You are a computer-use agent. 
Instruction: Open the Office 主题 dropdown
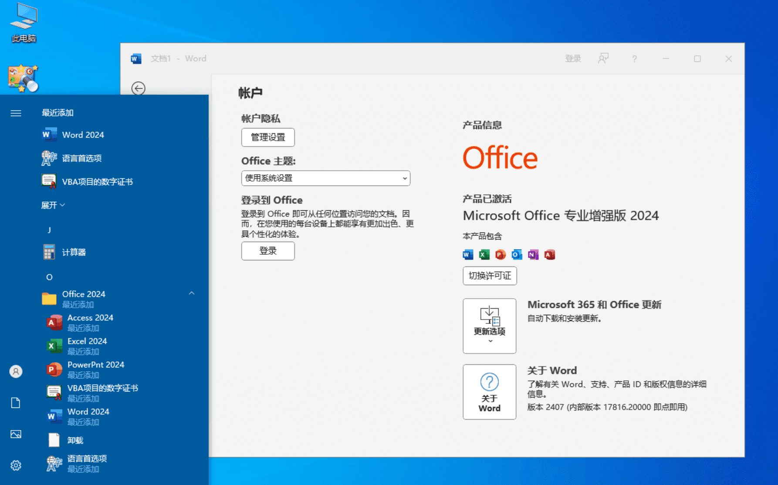[x=325, y=178]
